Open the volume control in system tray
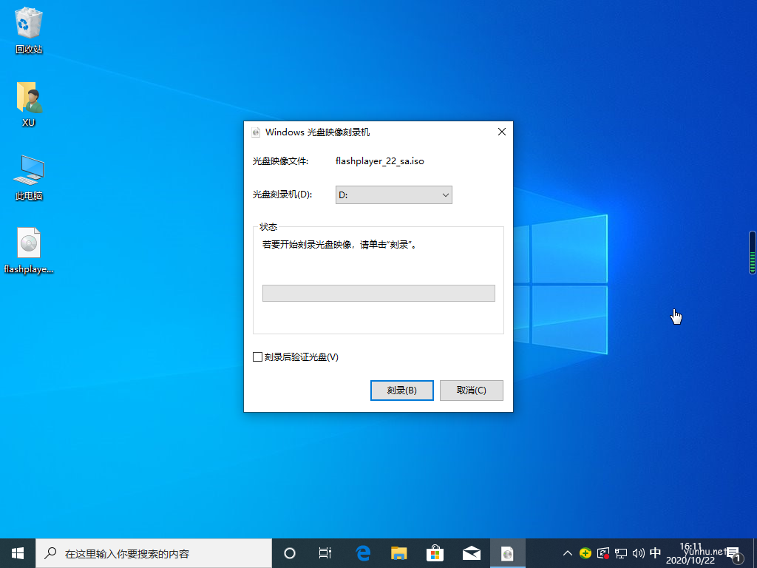The height and width of the screenshot is (568, 757). (x=638, y=553)
